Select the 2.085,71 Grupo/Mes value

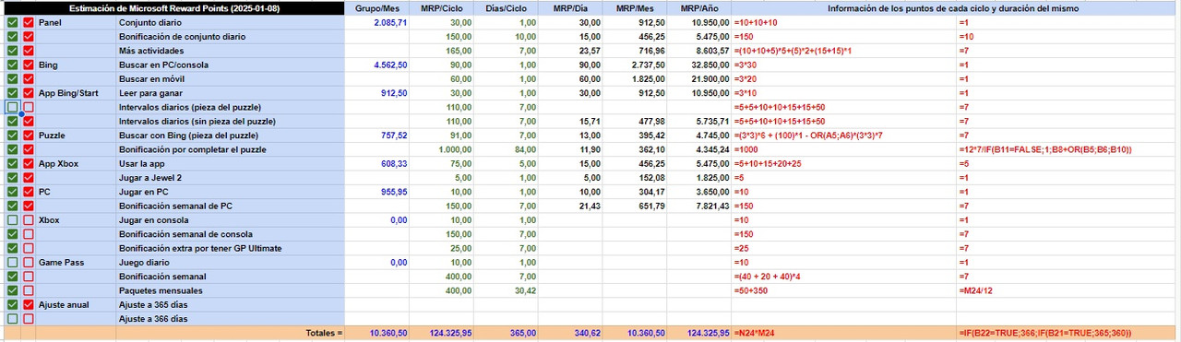pyautogui.click(x=377, y=22)
